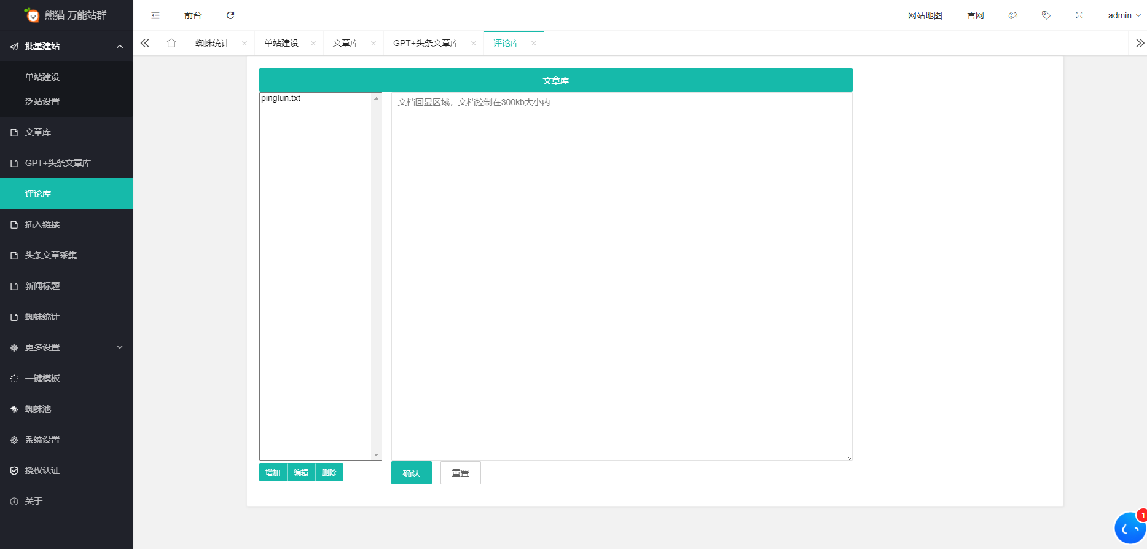
Task: Click the 系统设置 gear icon
Action: pyautogui.click(x=14, y=440)
